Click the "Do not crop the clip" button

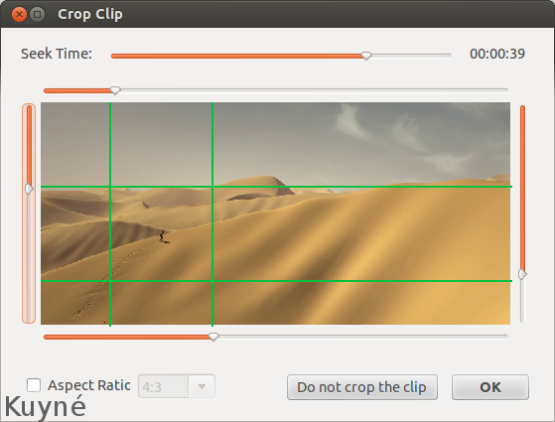pos(362,387)
